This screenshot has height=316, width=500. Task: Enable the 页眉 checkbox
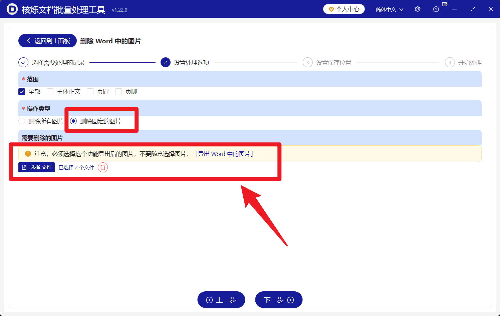(90, 91)
